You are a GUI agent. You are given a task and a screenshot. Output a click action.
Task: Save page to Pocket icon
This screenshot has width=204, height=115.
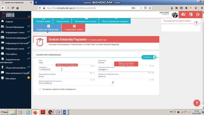pos(145,8)
